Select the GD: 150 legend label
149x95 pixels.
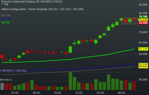tap(6, 19)
